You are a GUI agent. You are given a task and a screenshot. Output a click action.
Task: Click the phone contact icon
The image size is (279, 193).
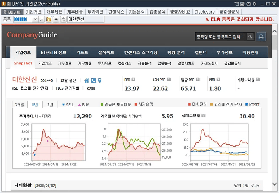[94, 80]
